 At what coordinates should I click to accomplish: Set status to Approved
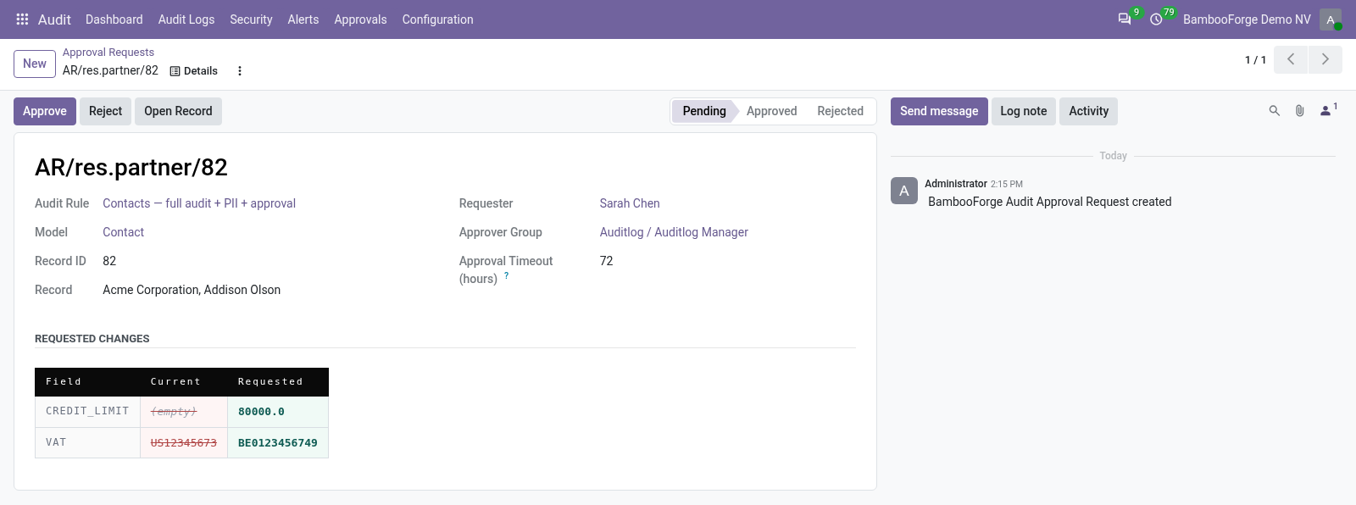(771, 111)
